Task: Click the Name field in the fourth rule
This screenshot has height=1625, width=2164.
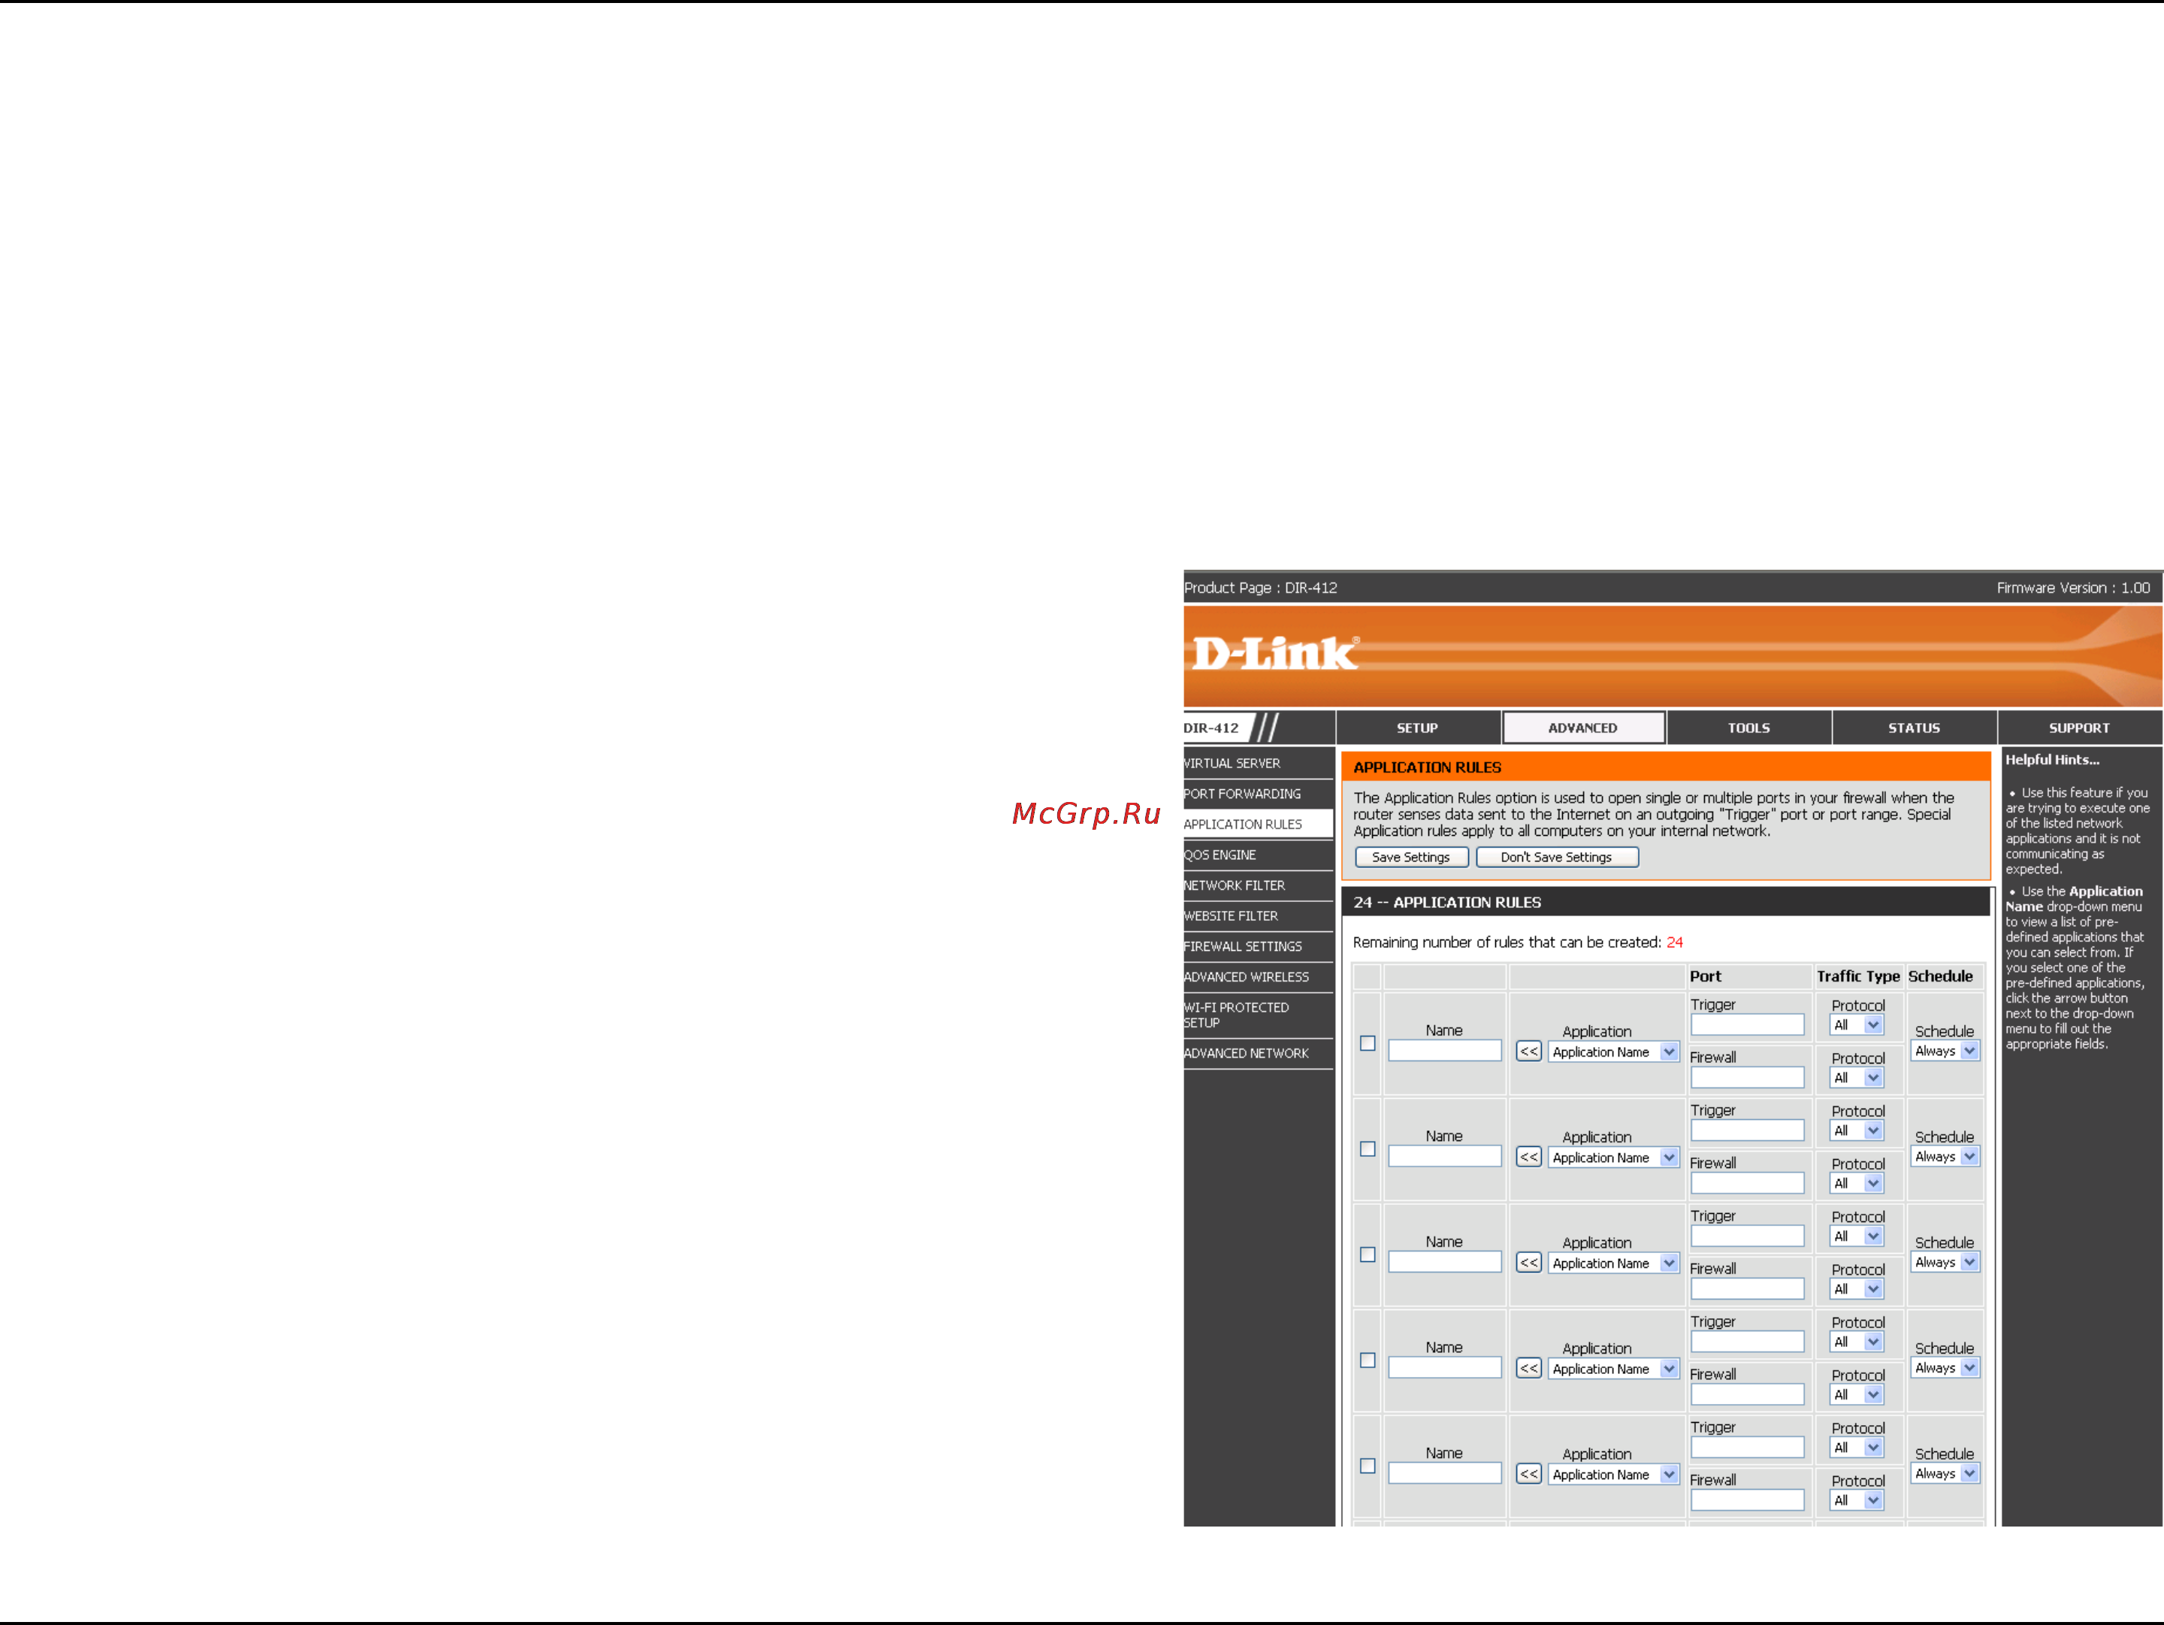Action: [x=1445, y=1368]
